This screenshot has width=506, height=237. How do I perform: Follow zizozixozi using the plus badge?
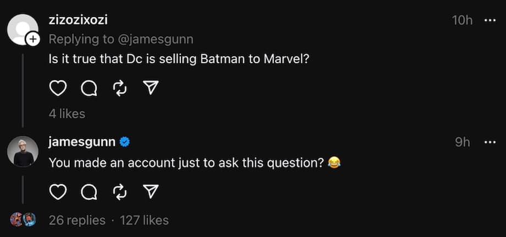tap(32, 38)
